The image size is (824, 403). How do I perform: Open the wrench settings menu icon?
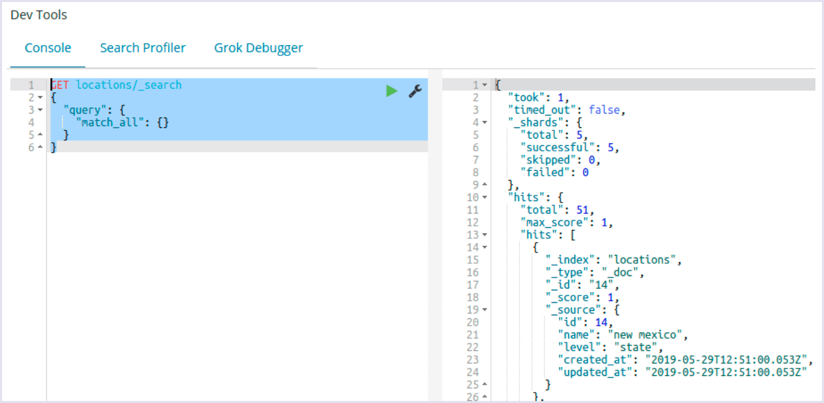pos(415,91)
